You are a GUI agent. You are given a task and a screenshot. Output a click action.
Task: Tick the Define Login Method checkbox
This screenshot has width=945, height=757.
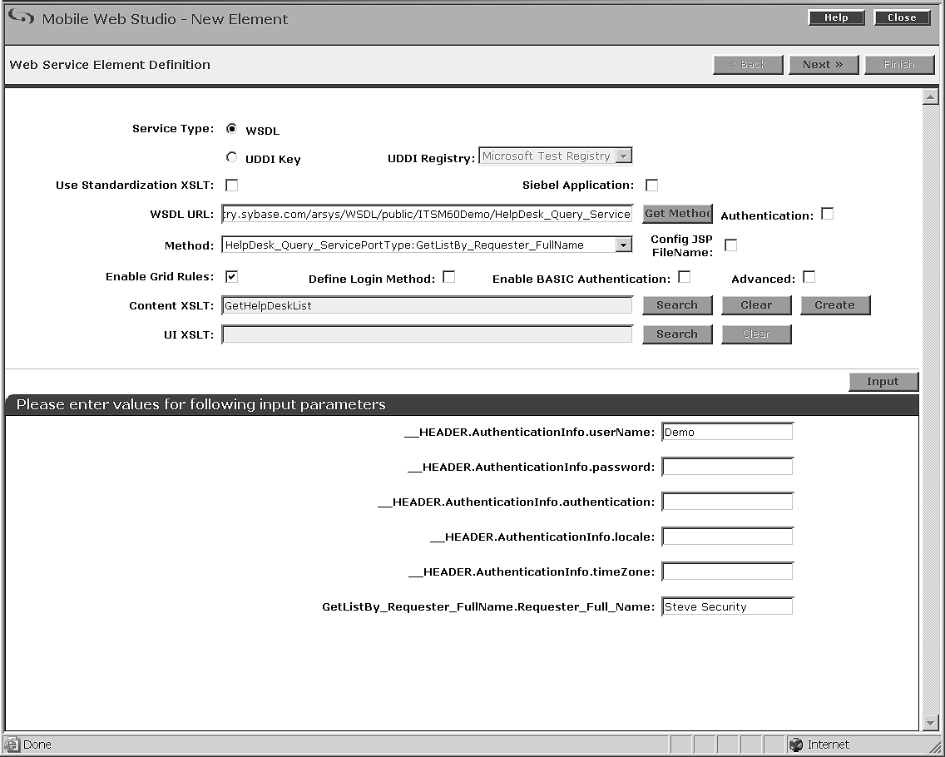[x=449, y=277]
